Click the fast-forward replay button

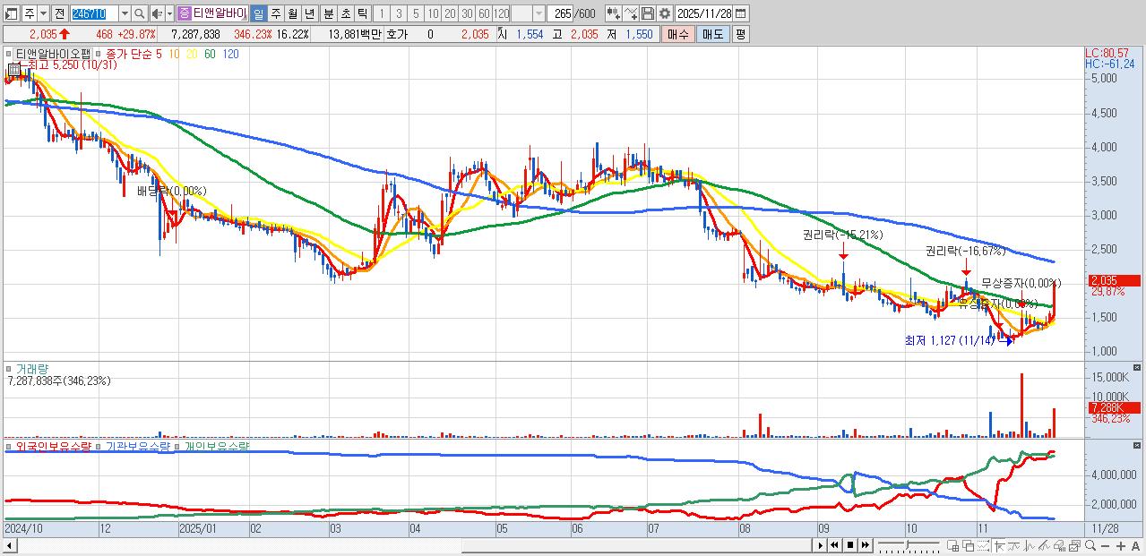[x=866, y=545]
